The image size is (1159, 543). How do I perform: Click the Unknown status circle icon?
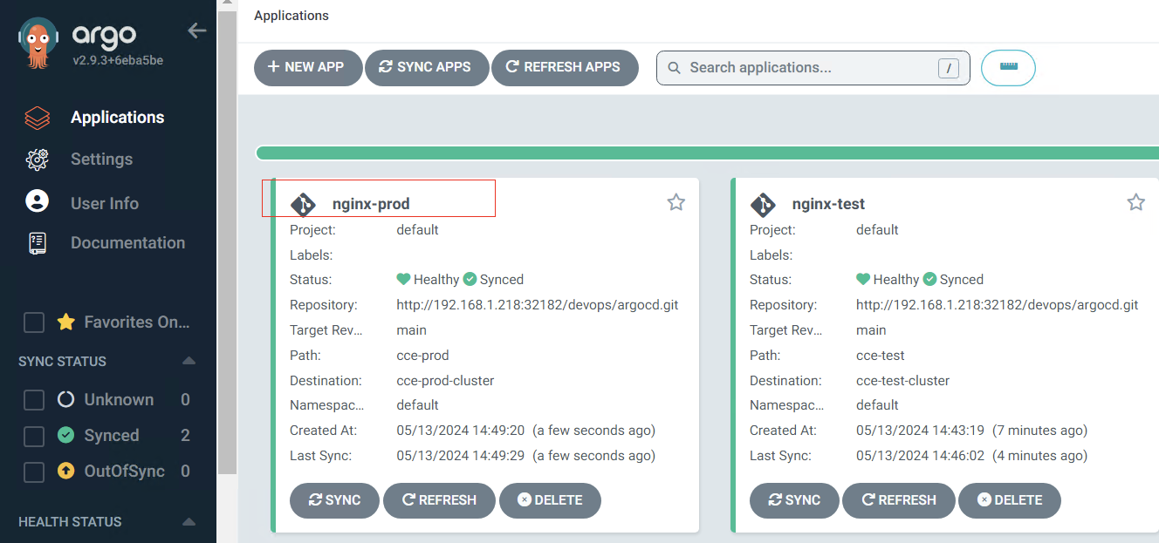click(x=65, y=400)
